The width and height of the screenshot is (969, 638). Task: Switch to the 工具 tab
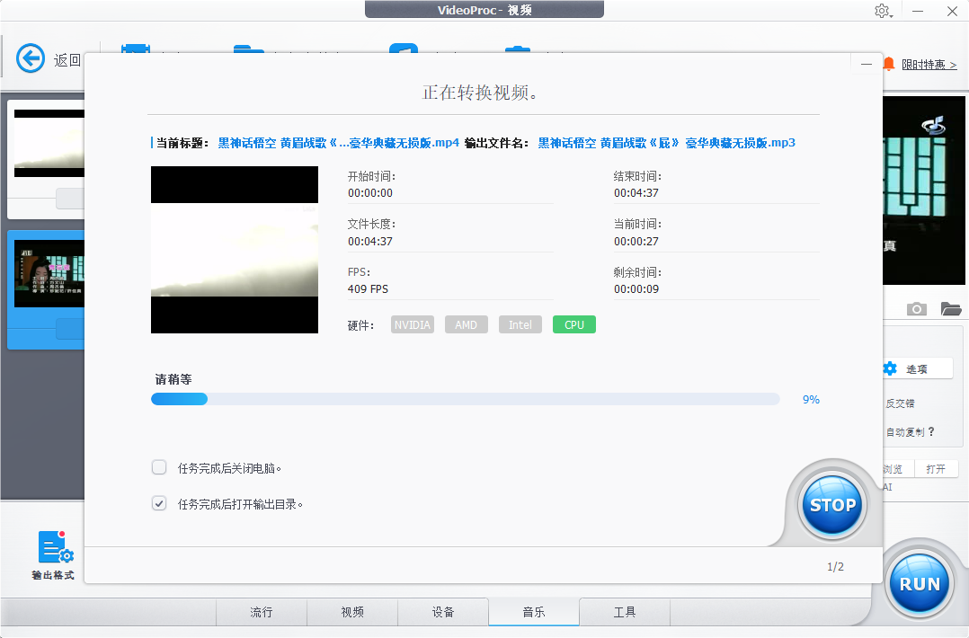tap(624, 612)
